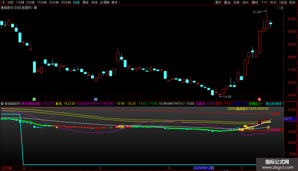Click the highlighted 2025/06/12/四 date label

pos(204,168)
